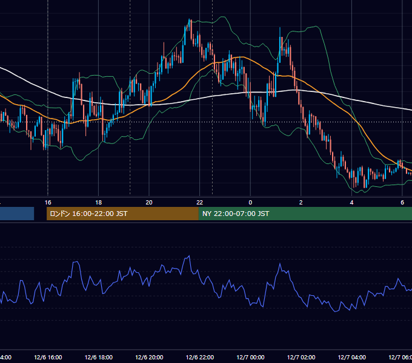Click the blue session bar before London
This screenshot has width=412, height=363.
click(x=17, y=214)
